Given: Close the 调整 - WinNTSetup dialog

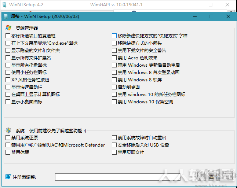Looking at the screenshot, I should (x=228, y=16).
